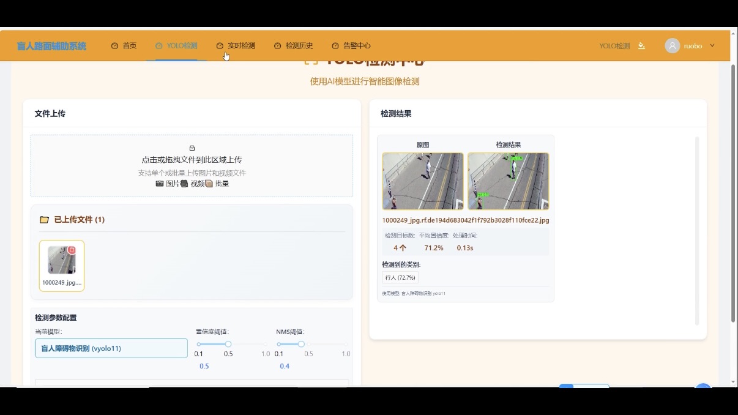Click the 盲人路面辅助系统 logo title
This screenshot has width=738, height=415.
[51, 46]
